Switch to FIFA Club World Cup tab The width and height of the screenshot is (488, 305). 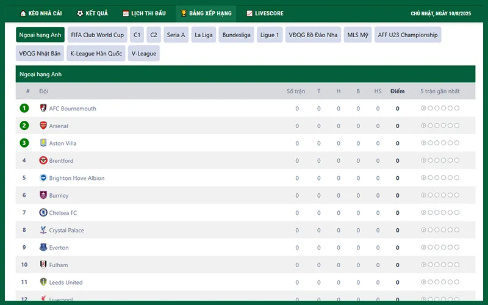tap(97, 35)
